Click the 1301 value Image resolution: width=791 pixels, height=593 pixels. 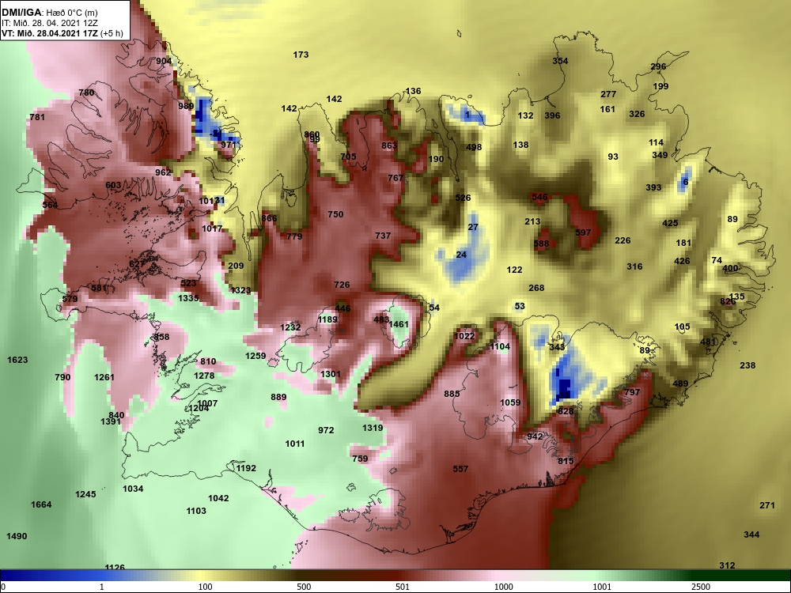tap(331, 374)
